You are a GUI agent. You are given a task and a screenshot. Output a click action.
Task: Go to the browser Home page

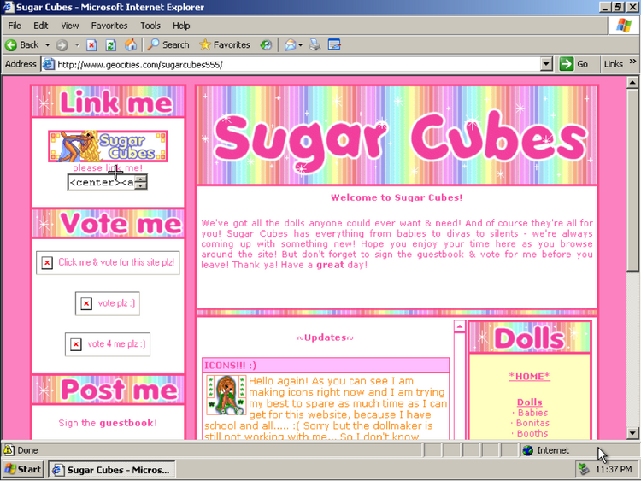click(130, 44)
